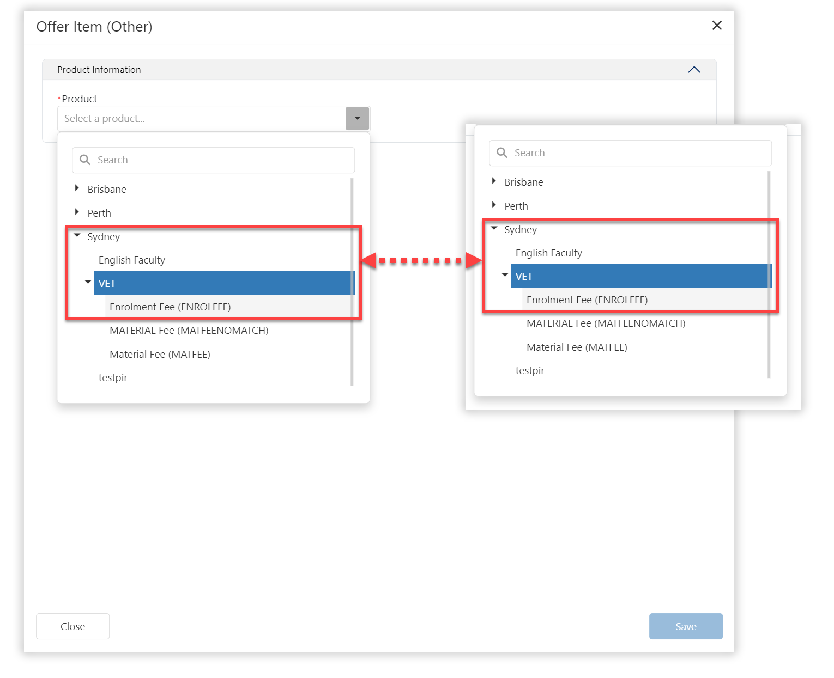This screenshot has width=834, height=678.
Task: Expand Brisbane in the left tree
Action: coord(77,188)
